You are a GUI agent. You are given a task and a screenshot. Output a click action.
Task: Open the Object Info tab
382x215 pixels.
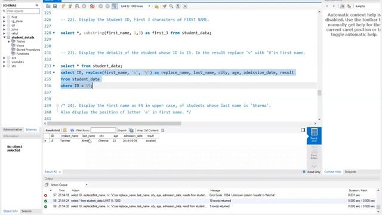coord(10,211)
